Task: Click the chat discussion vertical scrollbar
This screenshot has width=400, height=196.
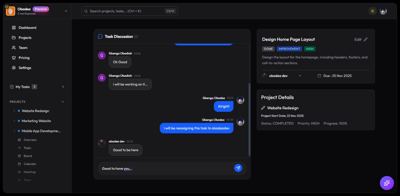Action: [x=249, y=120]
